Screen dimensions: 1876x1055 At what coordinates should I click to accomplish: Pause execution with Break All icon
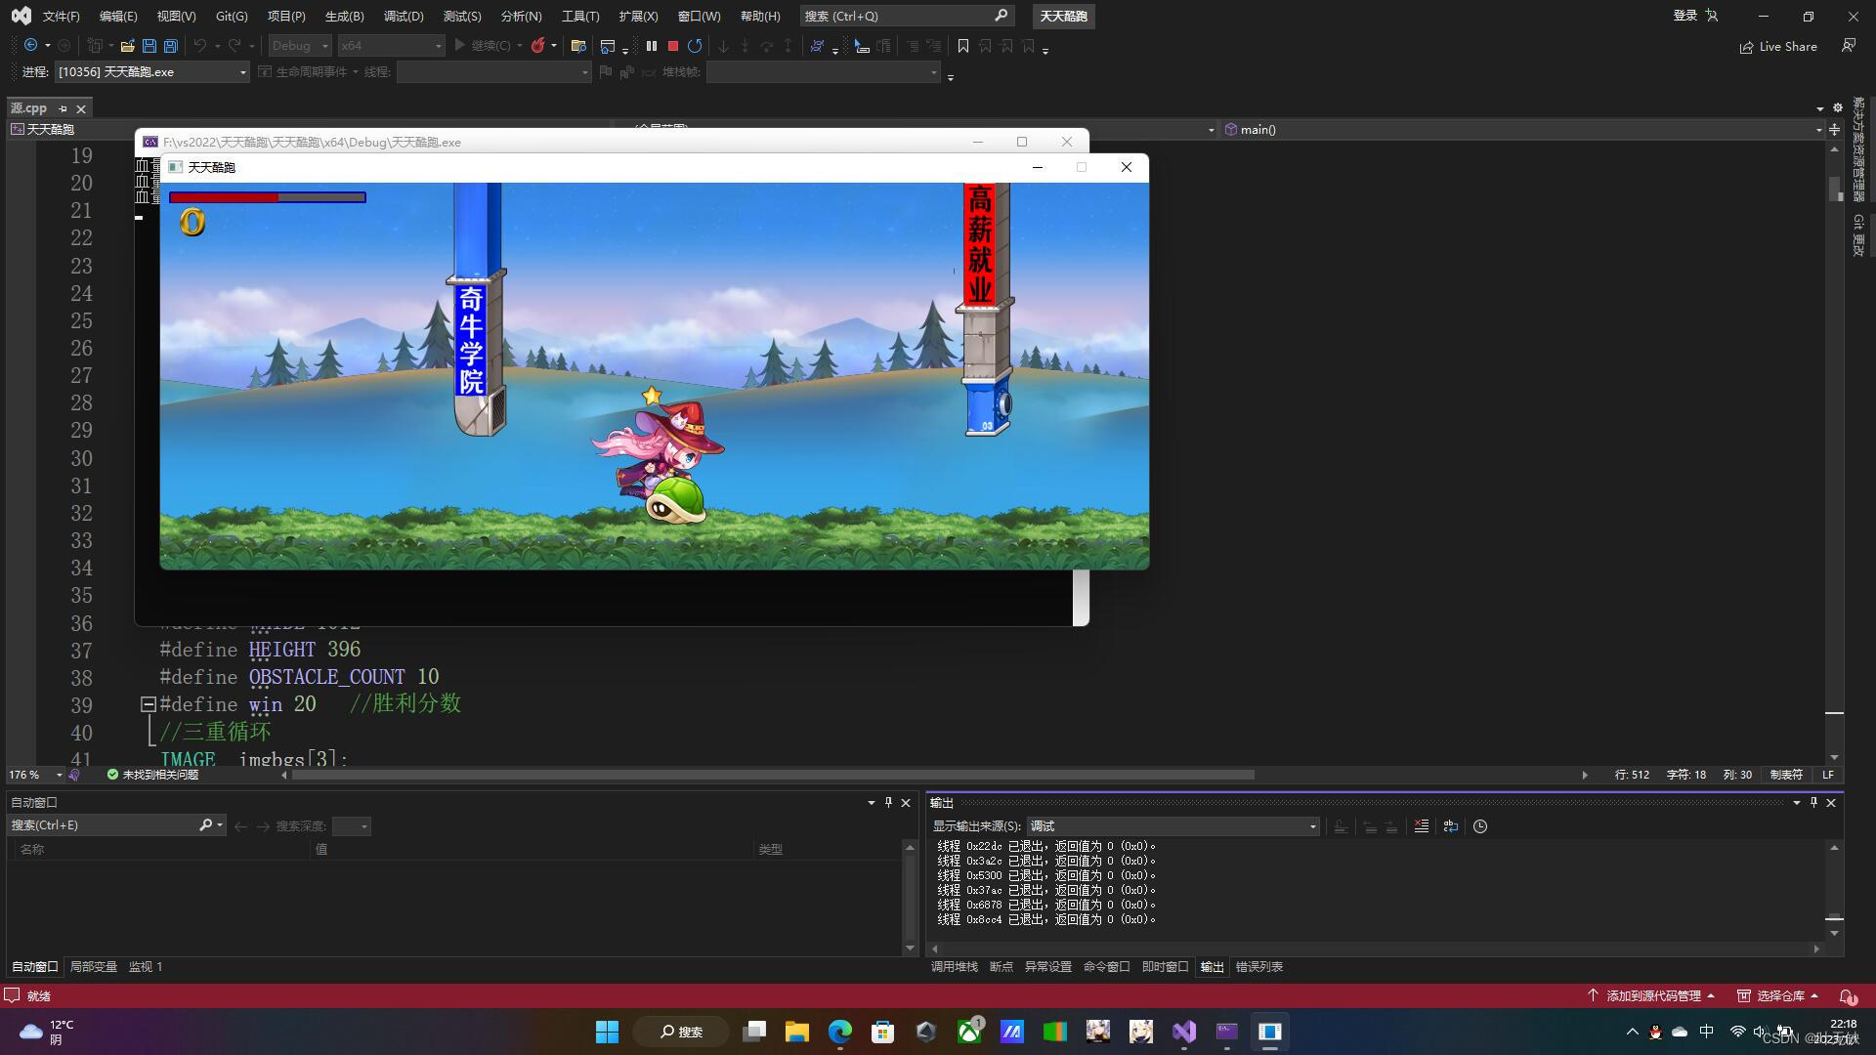pyautogui.click(x=652, y=46)
